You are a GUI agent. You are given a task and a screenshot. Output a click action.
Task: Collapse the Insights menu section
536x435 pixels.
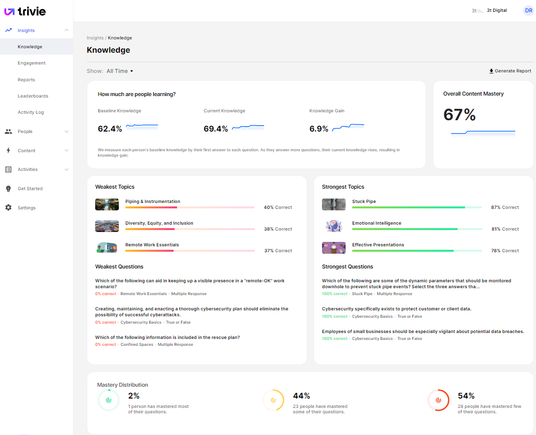(x=67, y=31)
